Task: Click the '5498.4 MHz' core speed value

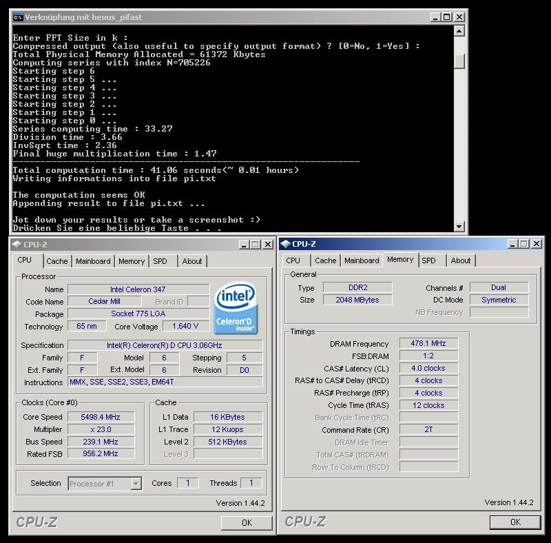Action: 101,417
